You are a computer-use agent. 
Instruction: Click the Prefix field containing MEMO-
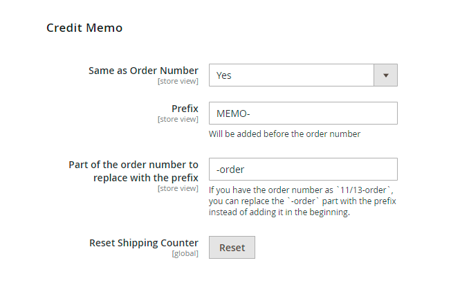[x=302, y=113]
